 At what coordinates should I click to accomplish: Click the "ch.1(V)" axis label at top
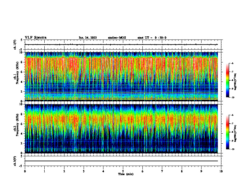point(15,45)
